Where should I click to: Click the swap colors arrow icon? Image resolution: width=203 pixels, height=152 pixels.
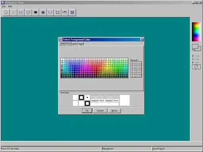click(193, 49)
